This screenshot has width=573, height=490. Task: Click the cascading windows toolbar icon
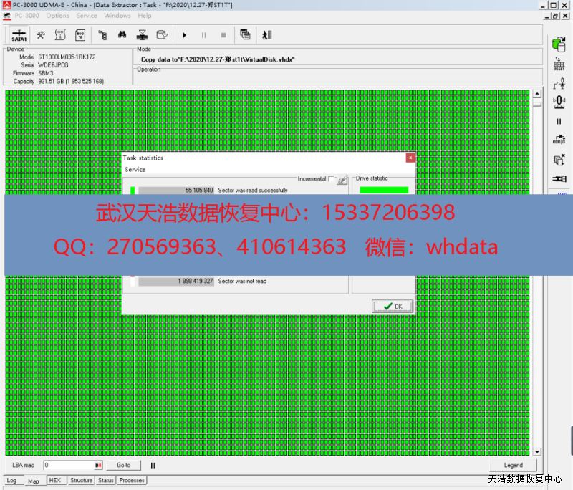(x=245, y=34)
